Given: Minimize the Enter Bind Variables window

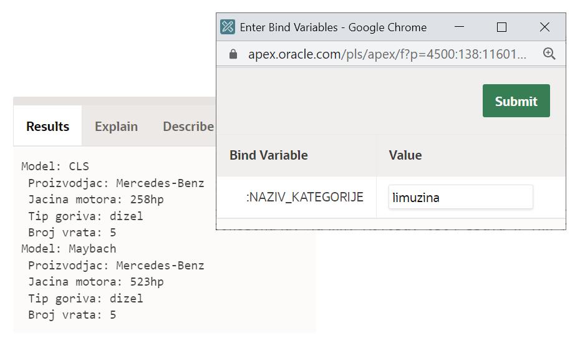Looking at the screenshot, I should coord(460,27).
